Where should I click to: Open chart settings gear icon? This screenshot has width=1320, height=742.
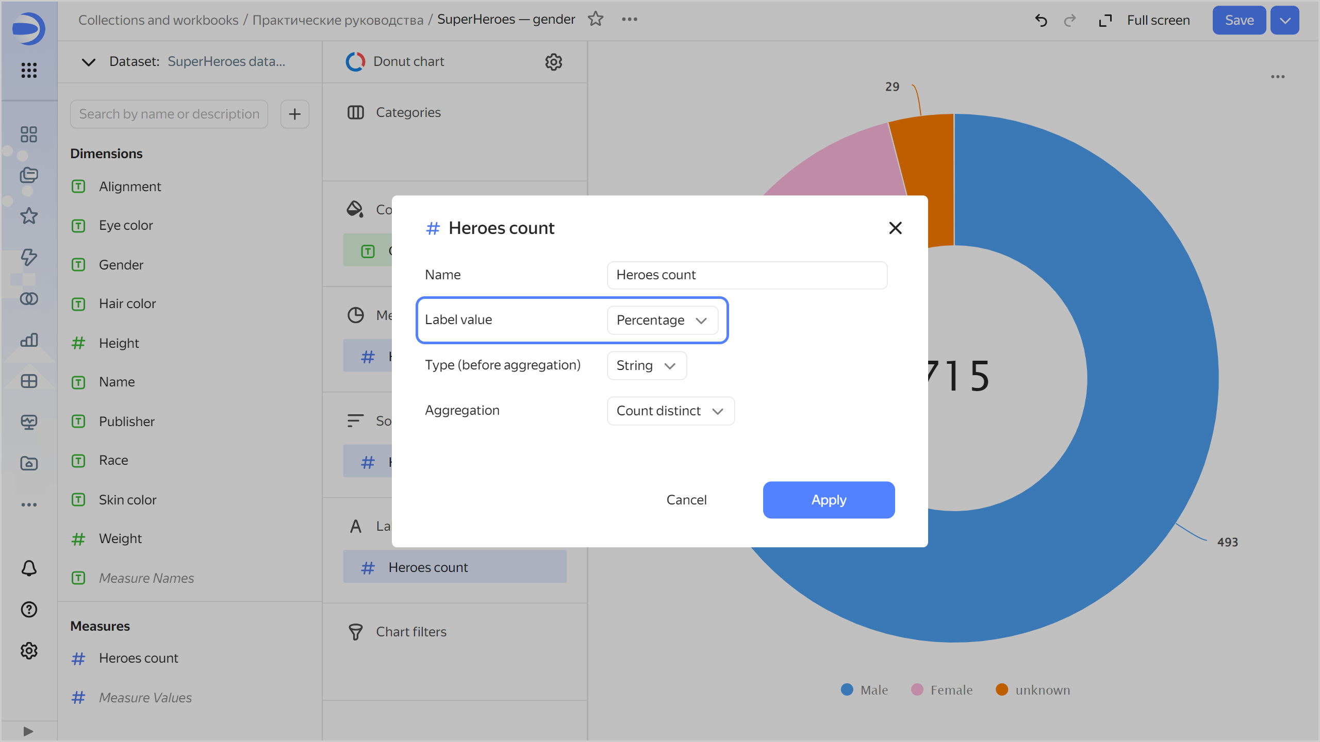[553, 62]
